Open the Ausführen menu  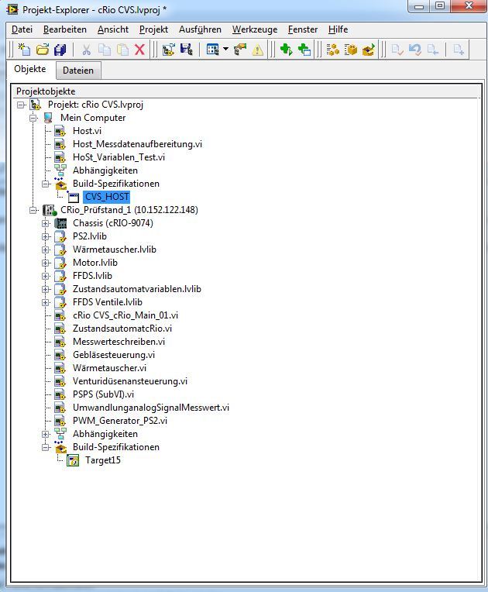coord(200,29)
